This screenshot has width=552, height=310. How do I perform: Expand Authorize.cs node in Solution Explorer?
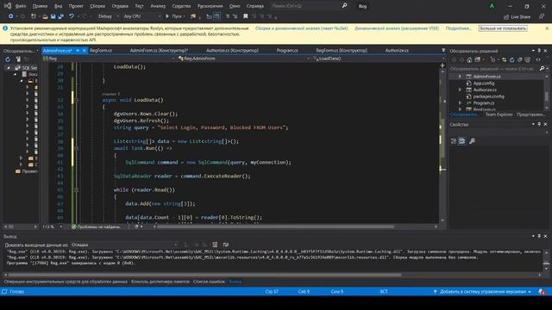tap(460, 90)
